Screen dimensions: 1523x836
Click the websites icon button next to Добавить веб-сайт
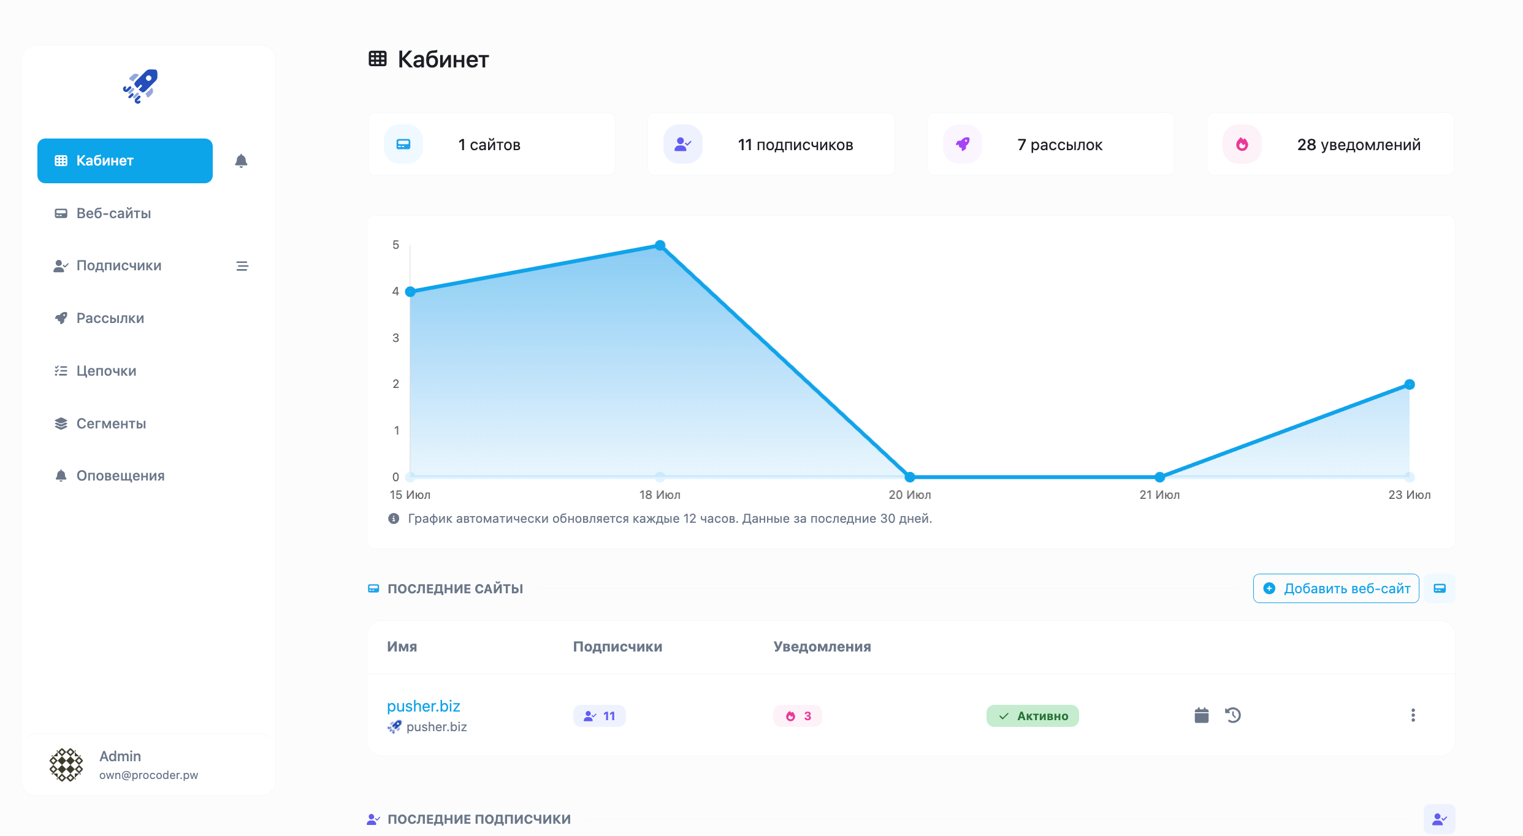click(x=1439, y=588)
